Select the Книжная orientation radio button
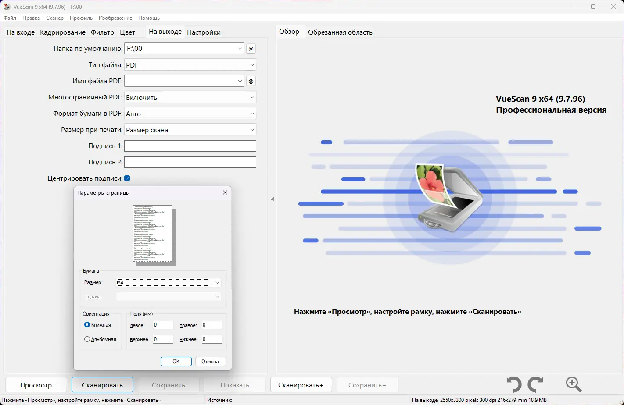The height and width of the screenshot is (405, 624). pyautogui.click(x=87, y=325)
